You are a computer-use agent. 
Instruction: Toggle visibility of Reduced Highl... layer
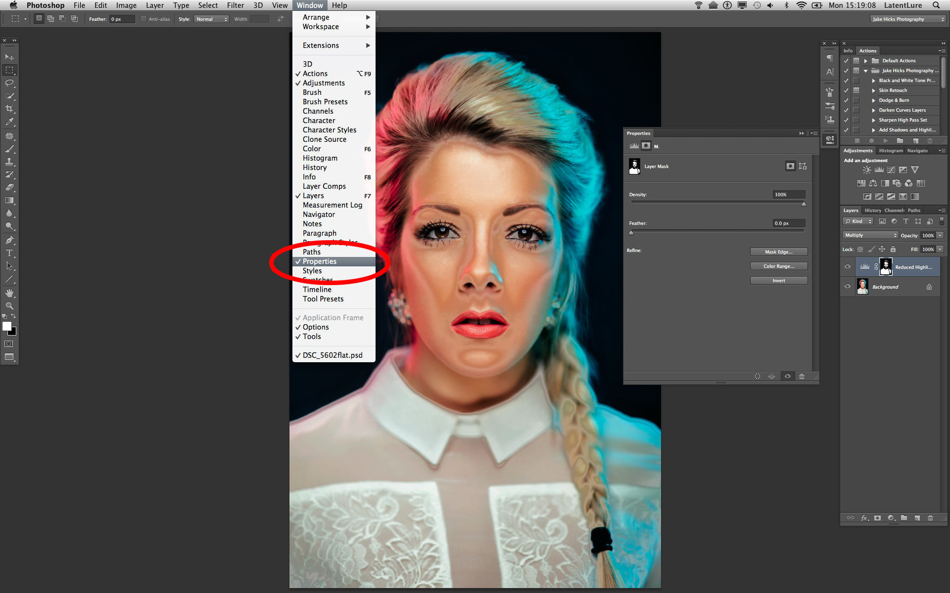coord(848,267)
